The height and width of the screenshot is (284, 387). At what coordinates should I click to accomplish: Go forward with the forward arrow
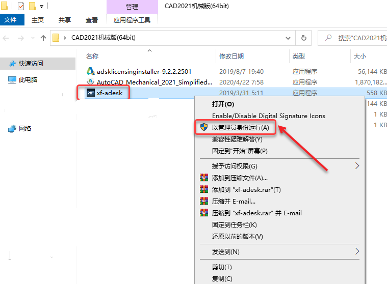point(21,38)
